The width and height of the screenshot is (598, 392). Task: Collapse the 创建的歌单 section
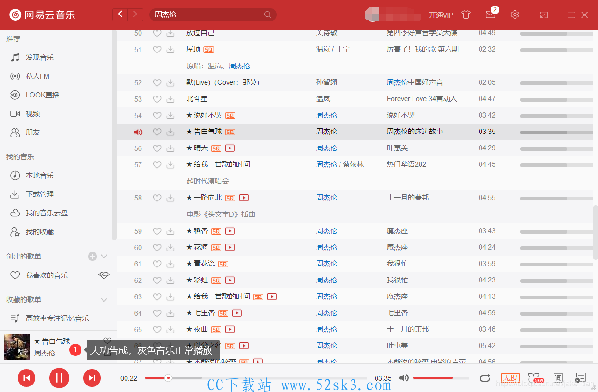pyautogui.click(x=104, y=256)
